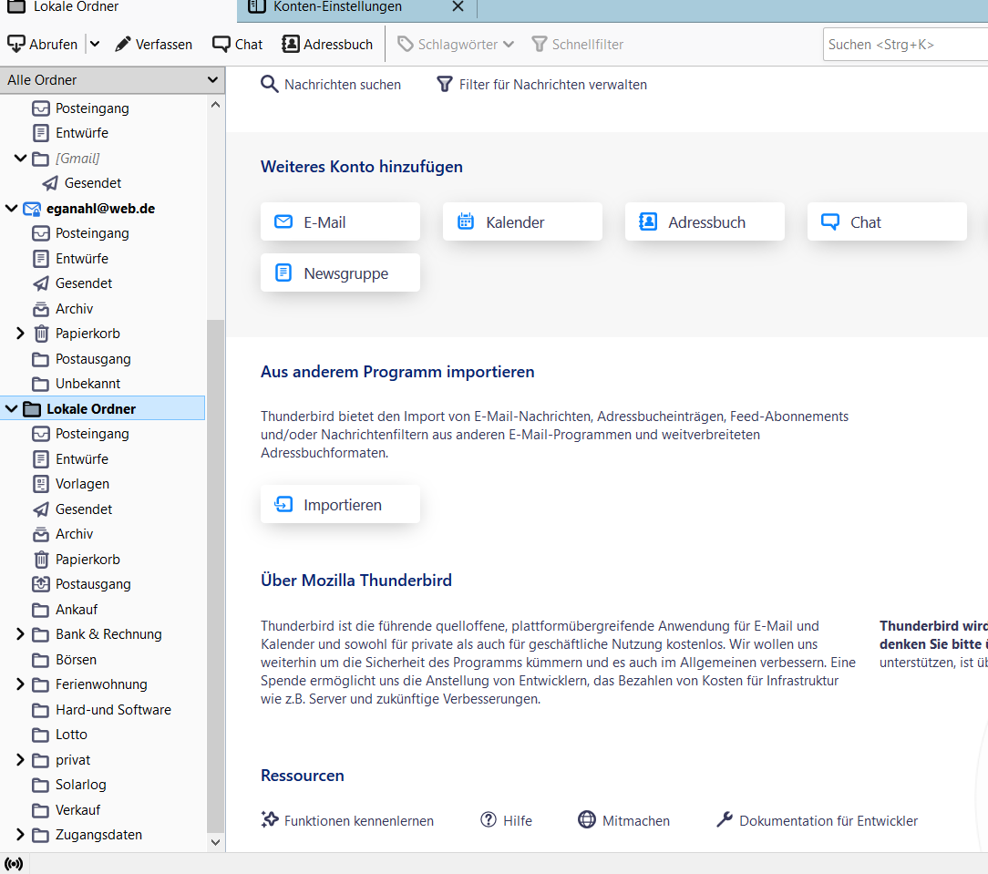Viewport: 988px width, 874px height.
Task: Expand the privat folder
Action: point(20,760)
